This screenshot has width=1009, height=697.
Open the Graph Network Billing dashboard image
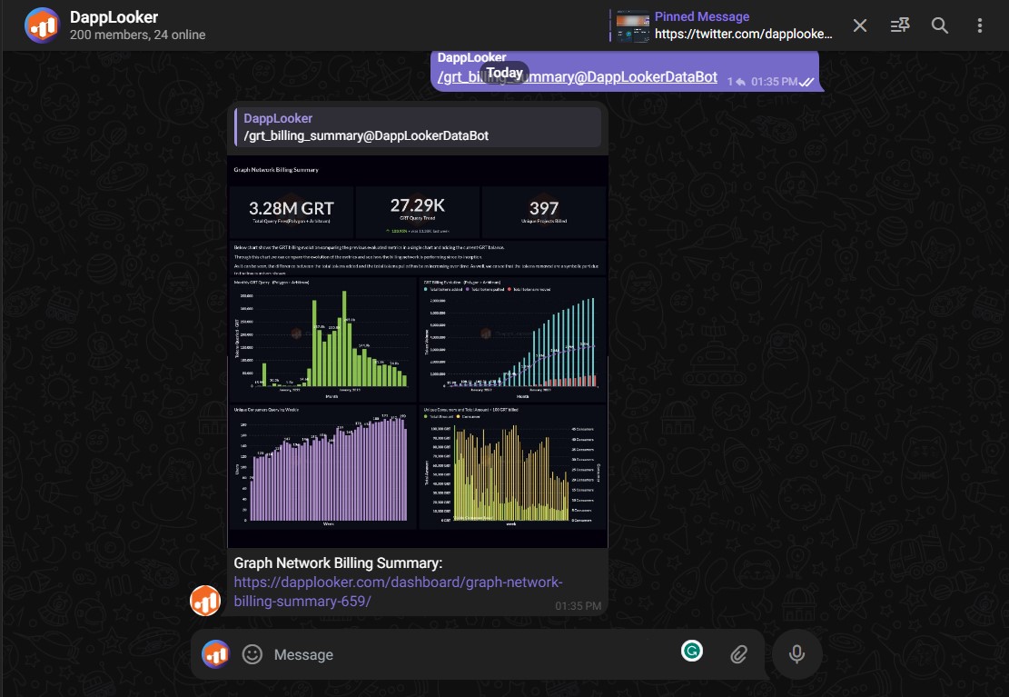pyautogui.click(x=417, y=350)
